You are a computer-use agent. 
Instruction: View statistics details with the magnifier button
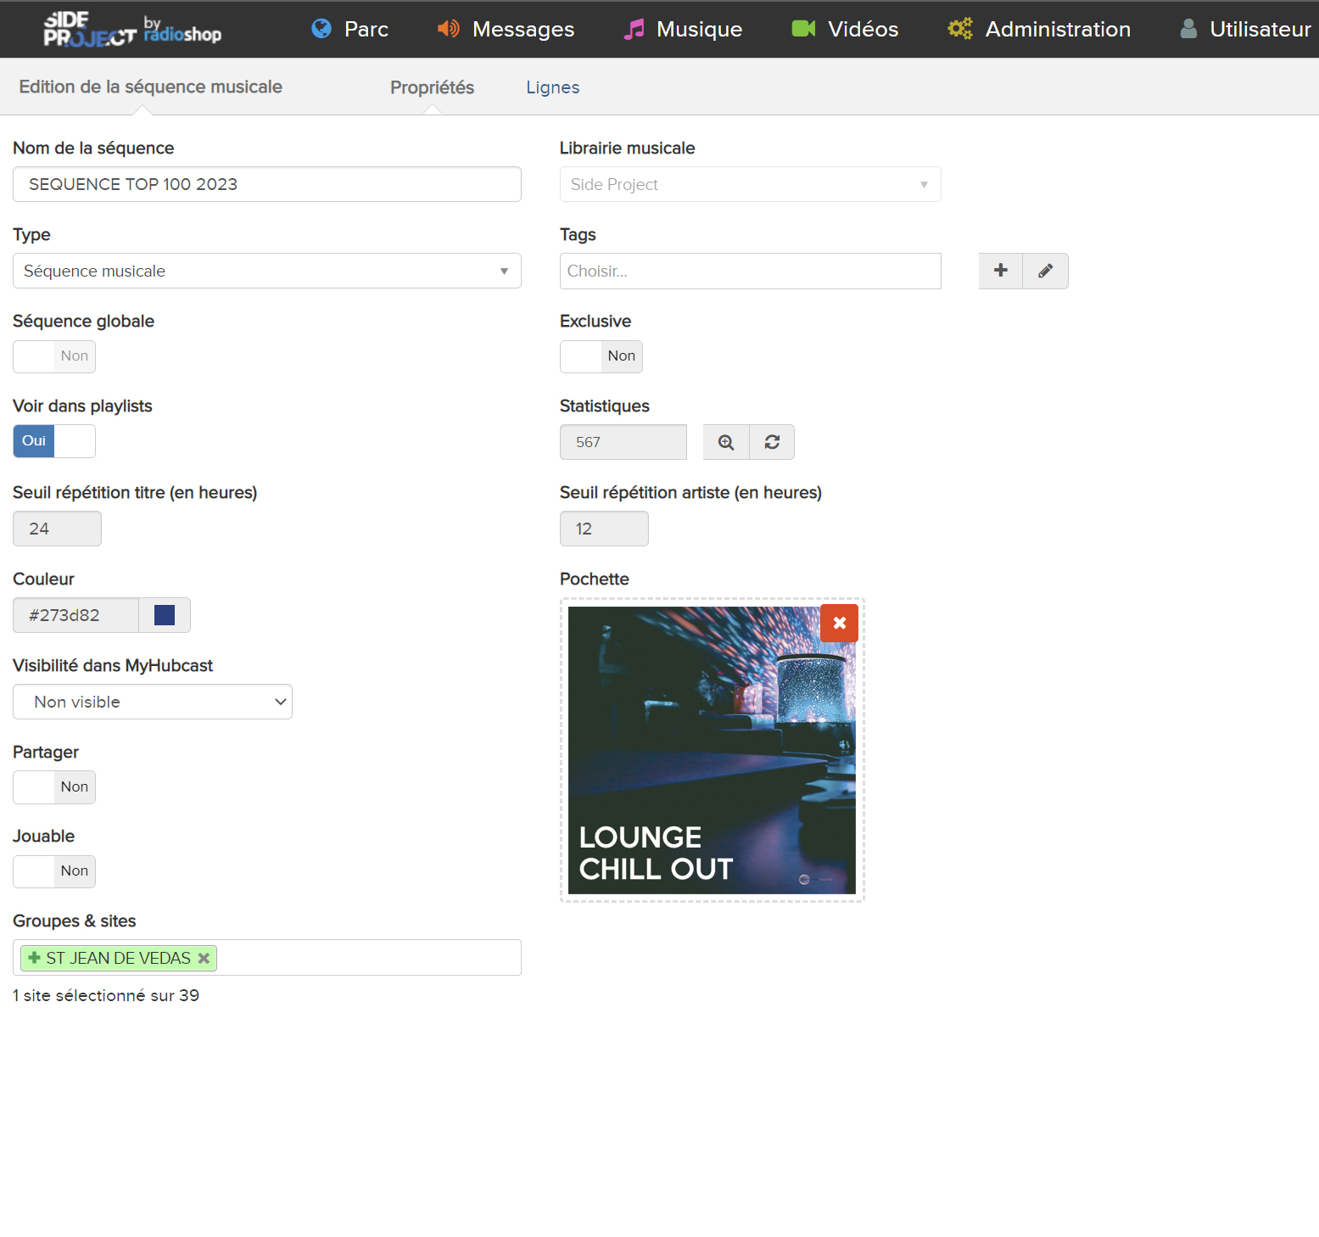point(726,442)
